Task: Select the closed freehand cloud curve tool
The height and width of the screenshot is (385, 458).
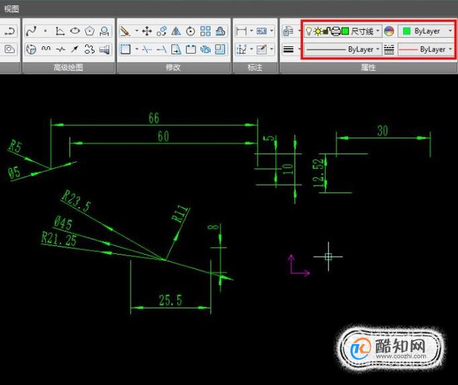Action: point(89,49)
